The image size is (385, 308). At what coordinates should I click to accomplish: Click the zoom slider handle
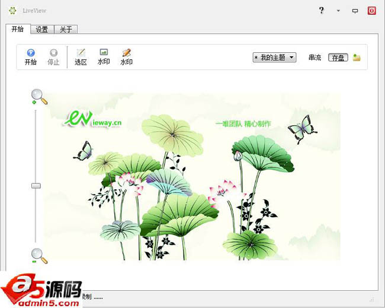pyautogui.click(x=36, y=186)
